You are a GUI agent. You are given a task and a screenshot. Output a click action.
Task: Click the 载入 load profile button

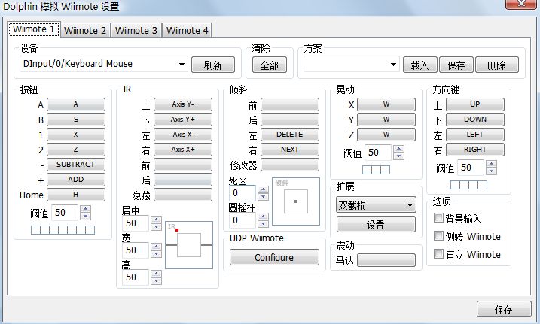(419, 65)
